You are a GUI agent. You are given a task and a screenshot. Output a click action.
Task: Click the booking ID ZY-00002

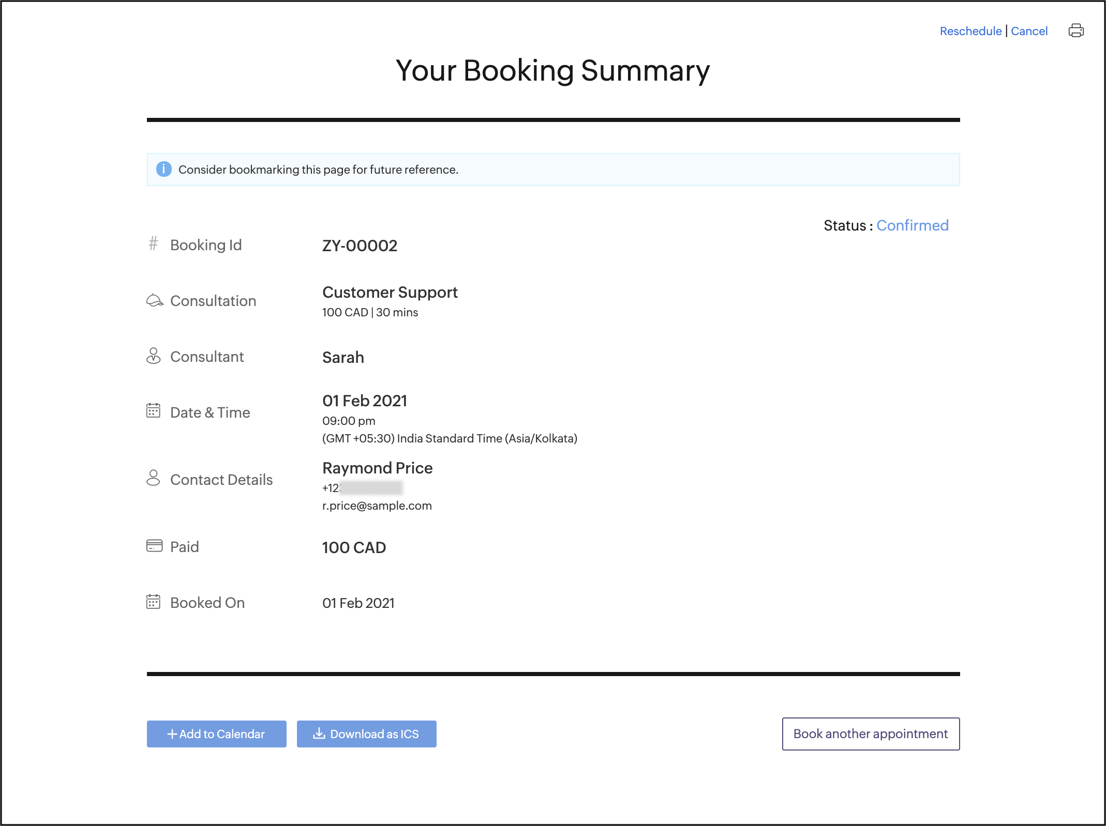point(360,246)
